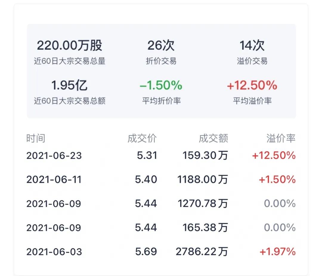322x276 pixels.
Task: Click the 时间 column header
Action: point(36,138)
